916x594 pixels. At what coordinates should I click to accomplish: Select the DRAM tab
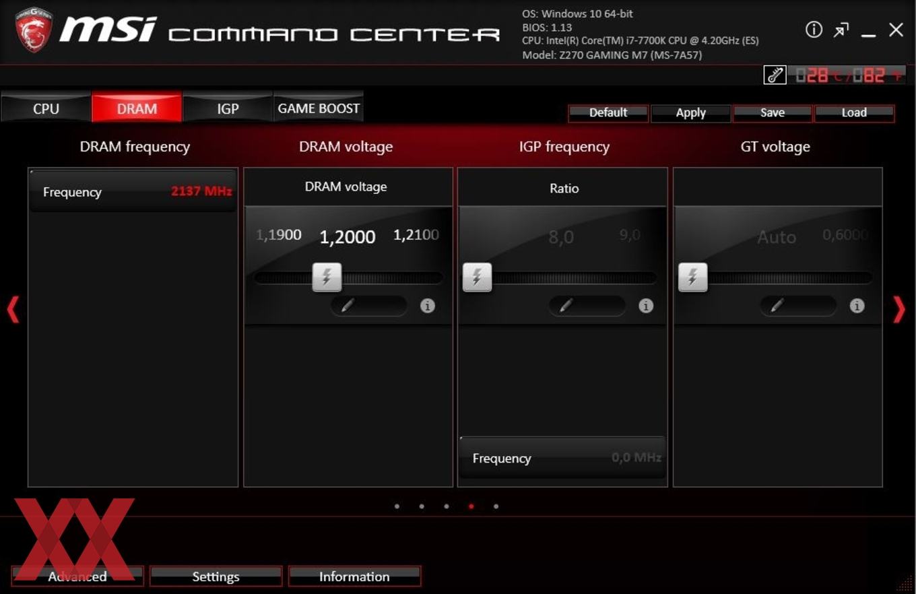pos(137,108)
